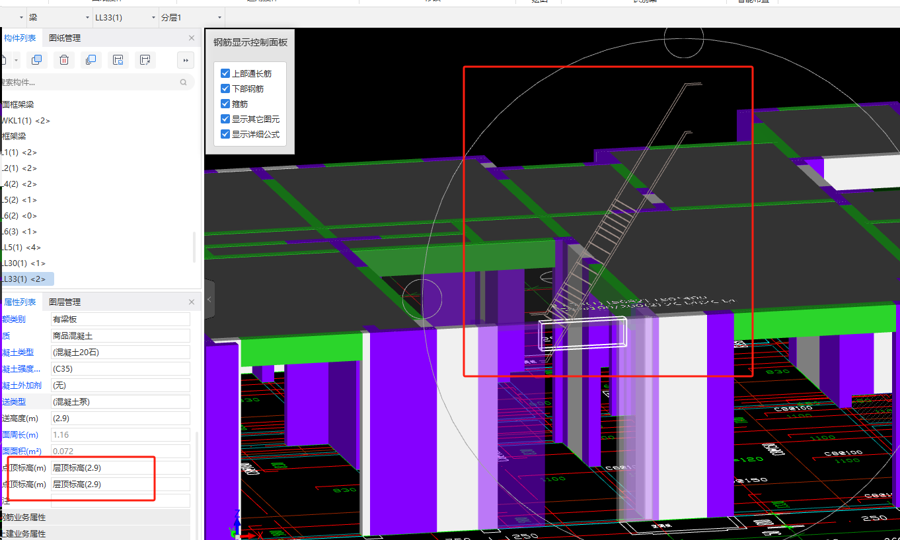Select L4(2) <2> in component list
The width and height of the screenshot is (900, 540).
[x=19, y=184]
